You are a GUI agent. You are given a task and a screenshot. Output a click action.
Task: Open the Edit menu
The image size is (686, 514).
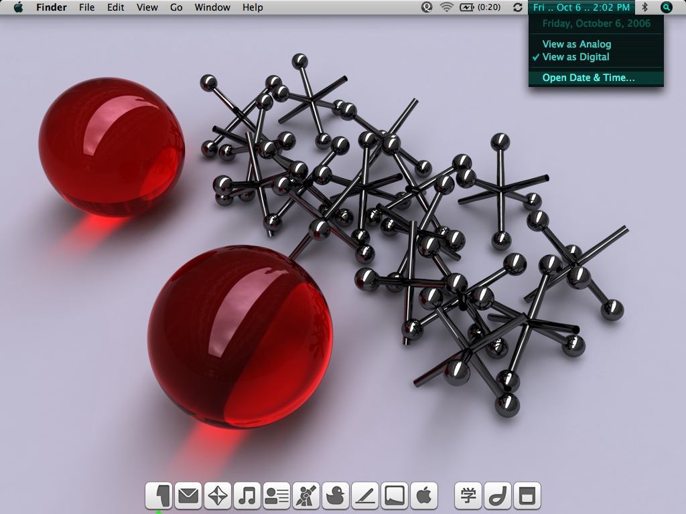coord(115,7)
